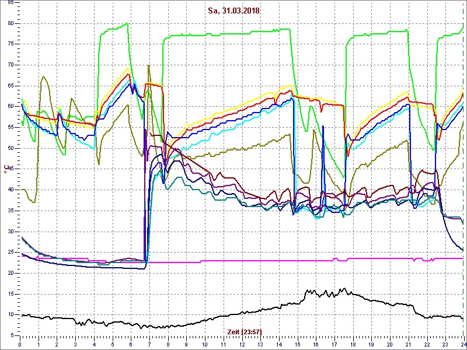
Task: Click the 40 value on temperature axis
Action: pos(10,190)
